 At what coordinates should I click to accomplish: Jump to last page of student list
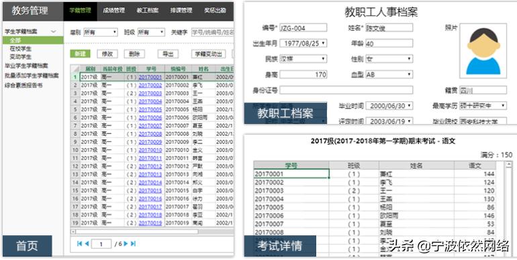pyautogui.click(x=133, y=243)
